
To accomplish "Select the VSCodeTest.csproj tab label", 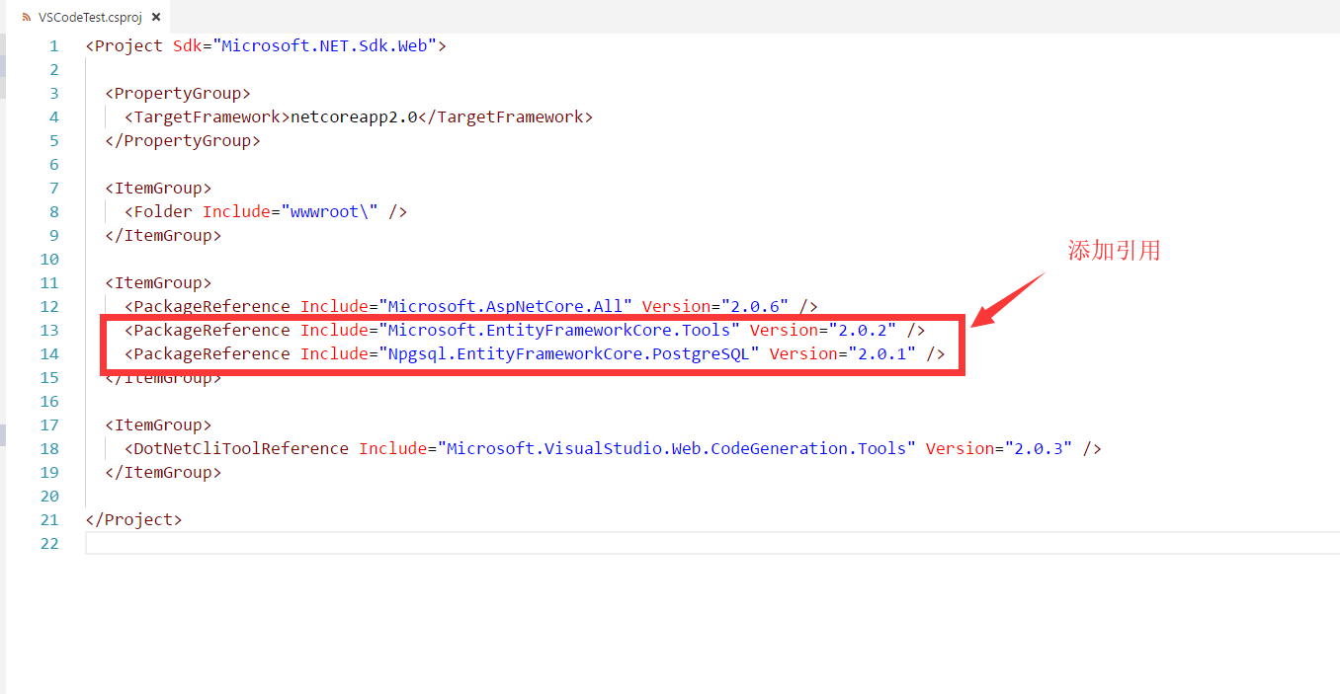I will (x=90, y=18).
